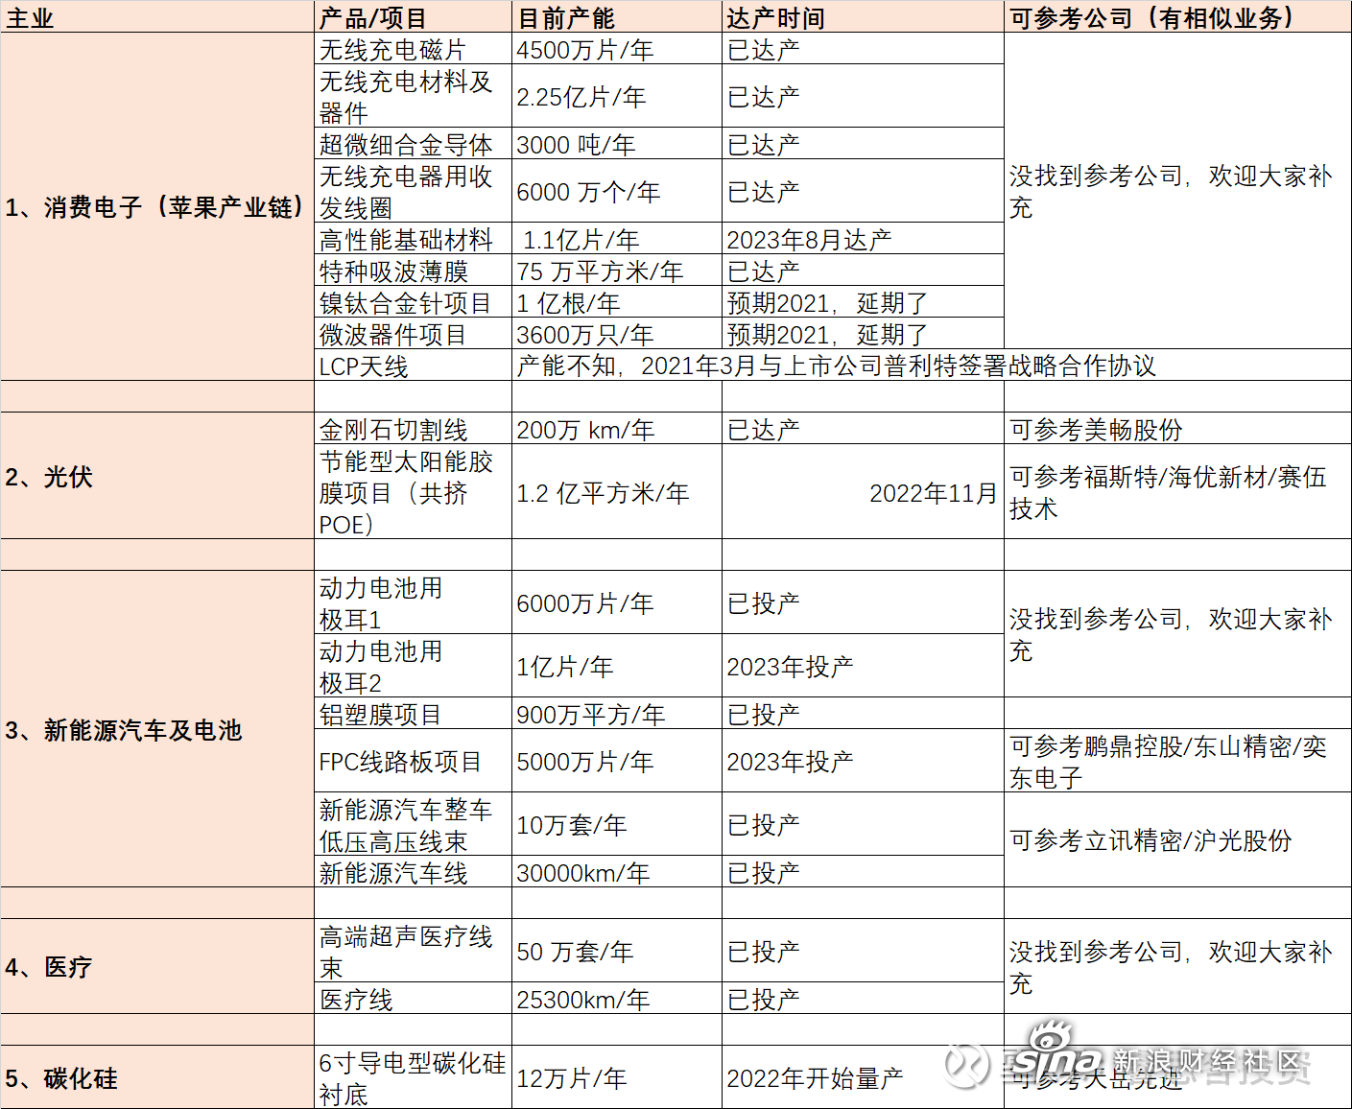Screen dimensions: 1352x1109
Task: Select the value 6000 万个/年
Action: coord(617,191)
